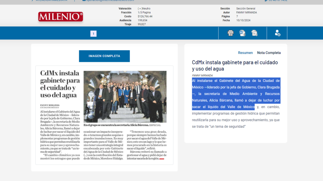Click the Valoración Neutro value

tap(144, 8)
